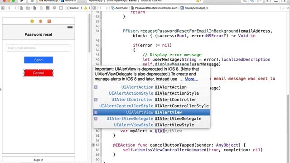The width and height of the screenshot is (290, 163).
Task: Go forward in assistant editor history
Action: tap(107, 8)
